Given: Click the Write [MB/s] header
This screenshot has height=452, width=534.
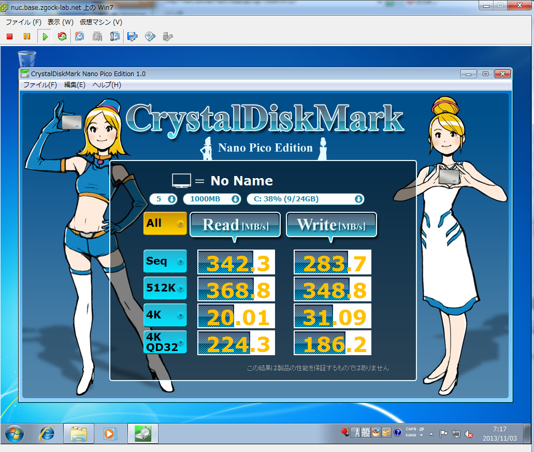Looking at the screenshot, I should click(x=331, y=225).
